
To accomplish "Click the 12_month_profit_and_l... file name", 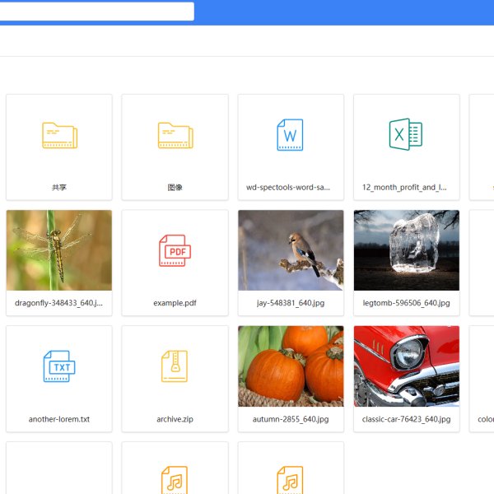I will (x=406, y=188).
